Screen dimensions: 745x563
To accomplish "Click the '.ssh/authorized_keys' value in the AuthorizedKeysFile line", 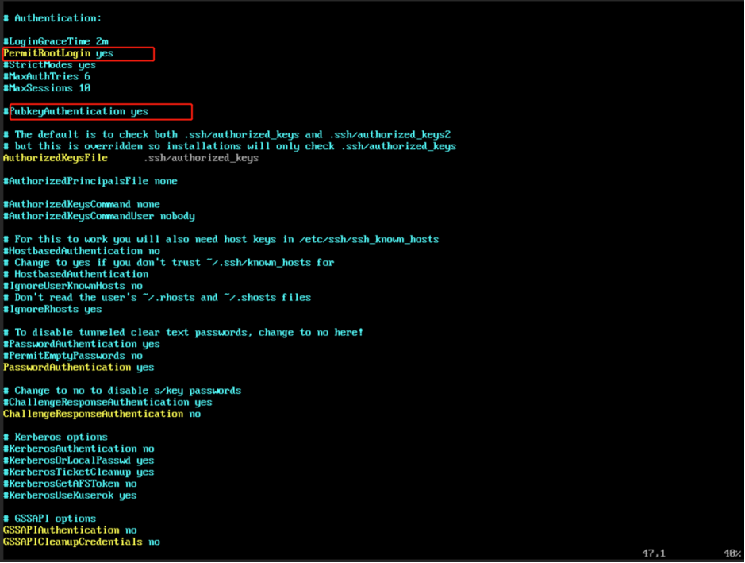I will coord(201,158).
